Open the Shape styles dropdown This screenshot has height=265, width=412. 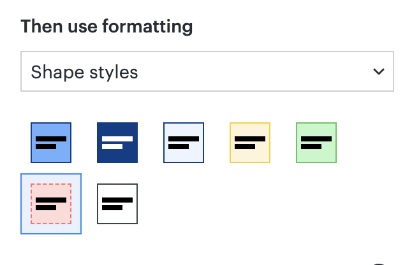pos(207,71)
